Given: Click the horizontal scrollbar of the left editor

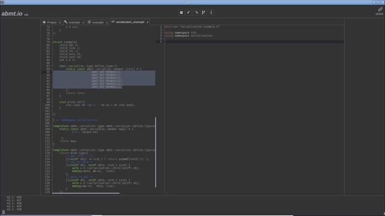Looking at the screenshot, I should coord(85,193).
